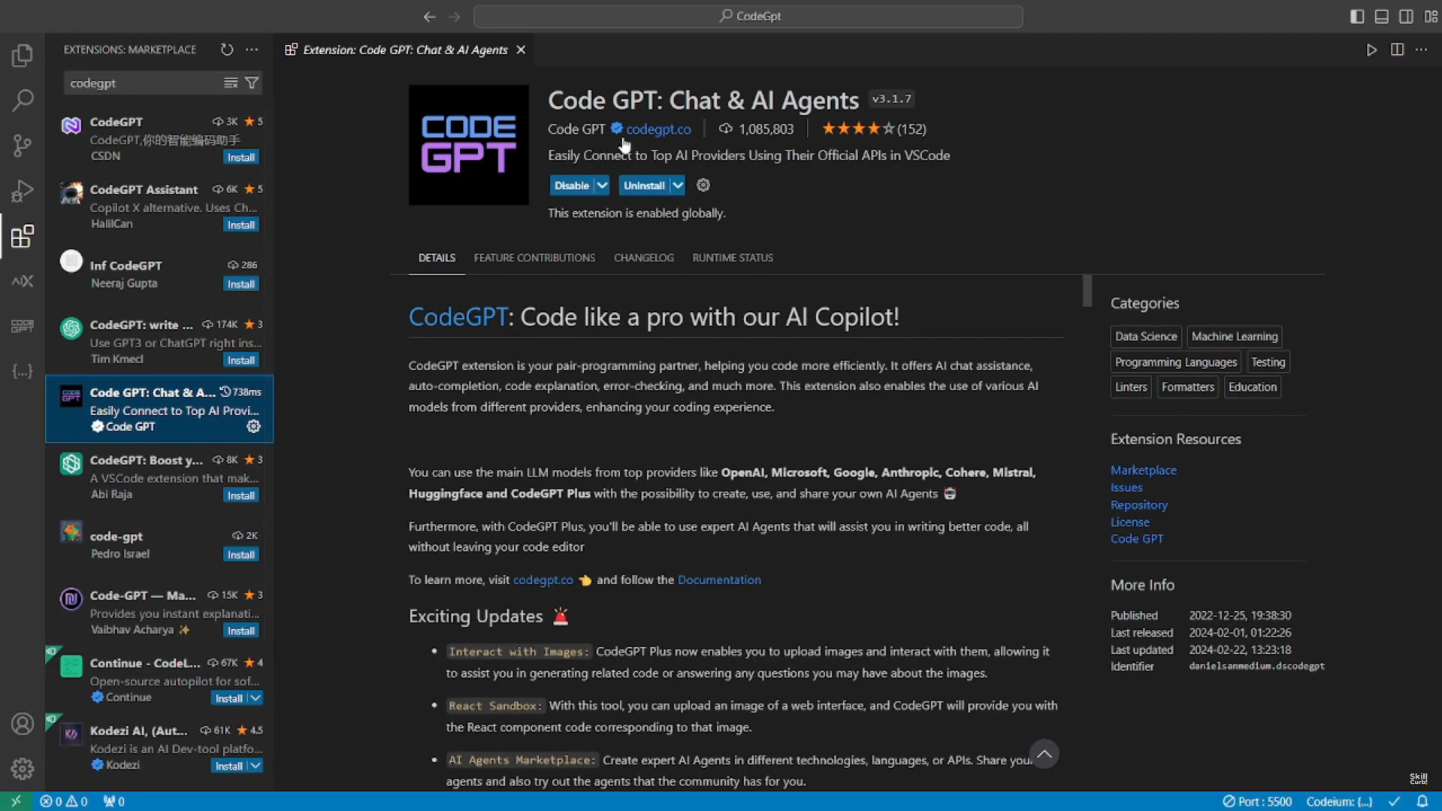Image resolution: width=1442 pixels, height=811 pixels.
Task: Open the Run and Debug view
Action: point(23,191)
